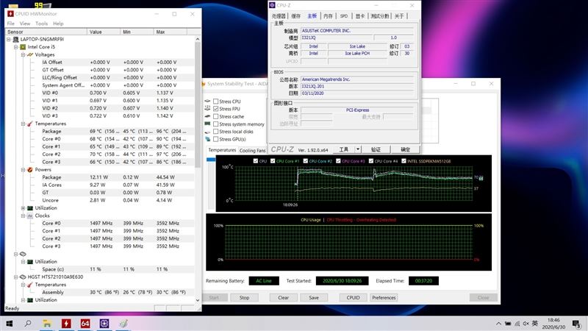This screenshot has height=331, width=588.
Task: Switch to CPU-Z 内存 tab
Action: tap(328, 15)
